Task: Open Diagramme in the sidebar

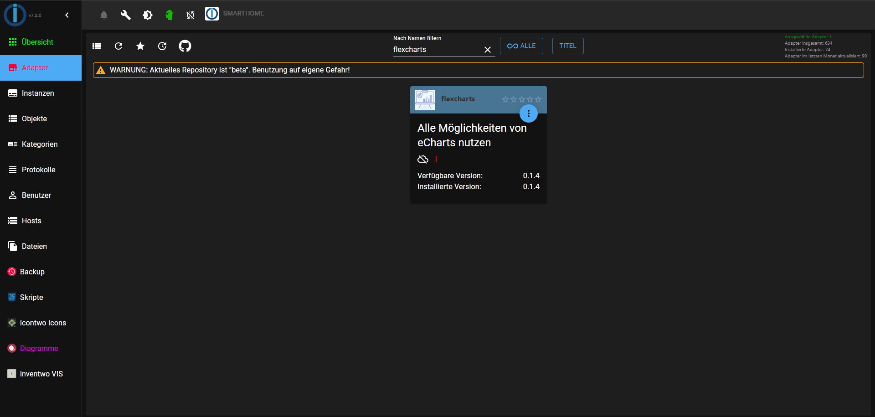Action: [x=41, y=348]
